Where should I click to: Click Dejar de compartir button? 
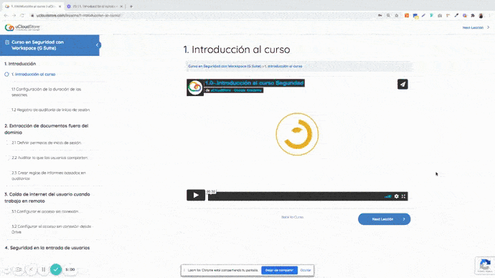tap(279, 270)
